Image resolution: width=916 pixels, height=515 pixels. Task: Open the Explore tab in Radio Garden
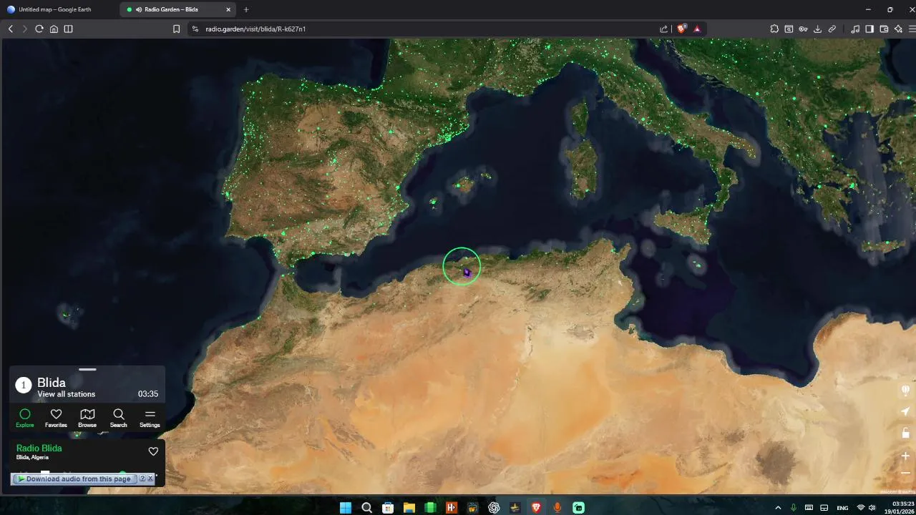pos(25,418)
